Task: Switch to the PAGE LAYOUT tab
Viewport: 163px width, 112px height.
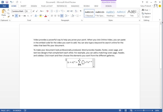Action: 47,6
